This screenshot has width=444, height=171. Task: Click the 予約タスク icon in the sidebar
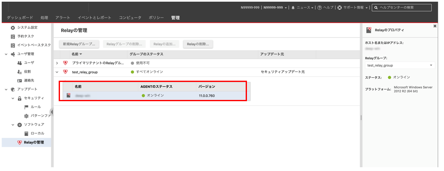13,36
